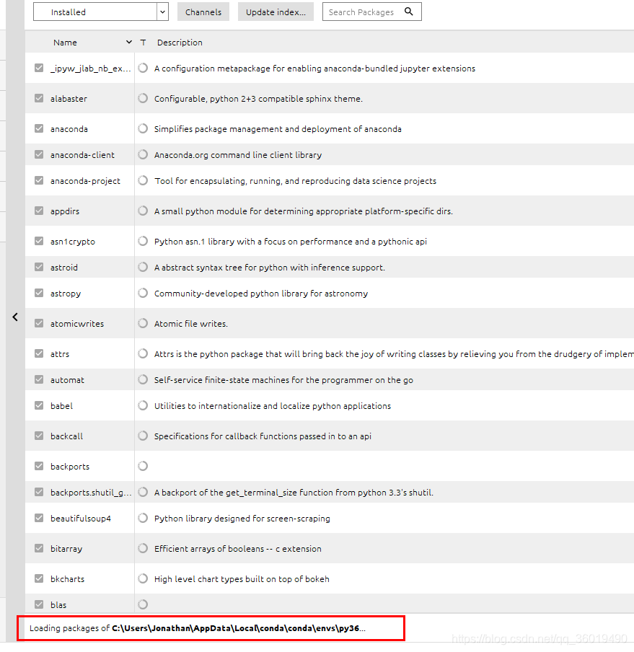The image size is (634, 652).
Task: Click the type circle icon for backcall
Action: point(143,436)
